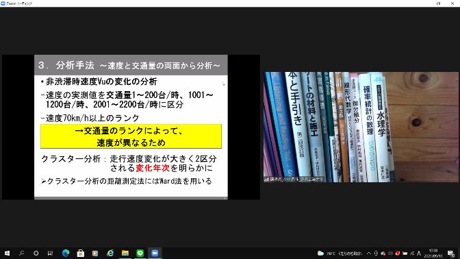Open clock and date calendar
This screenshot has width=460, height=259.
pyautogui.click(x=433, y=253)
